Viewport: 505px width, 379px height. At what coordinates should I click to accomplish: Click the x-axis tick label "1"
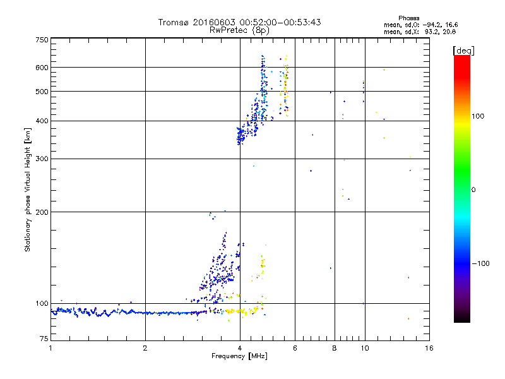click(50, 348)
